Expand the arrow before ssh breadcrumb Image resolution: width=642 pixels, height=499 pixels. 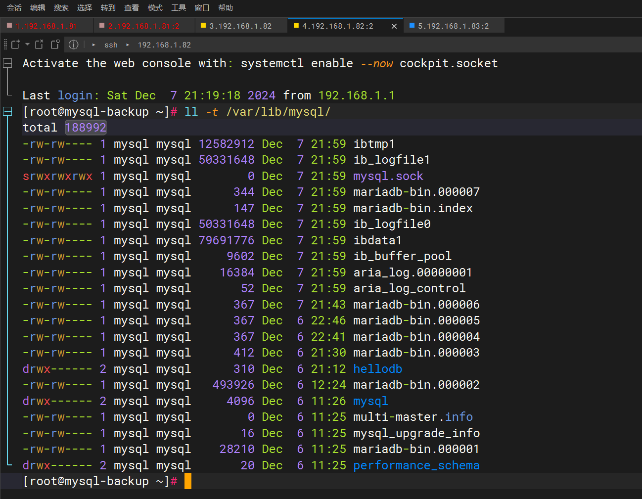(x=93, y=45)
